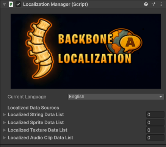This screenshot has height=147, width=166.
Task: Click the golden spine logo graphic
Action: tap(40, 48)
